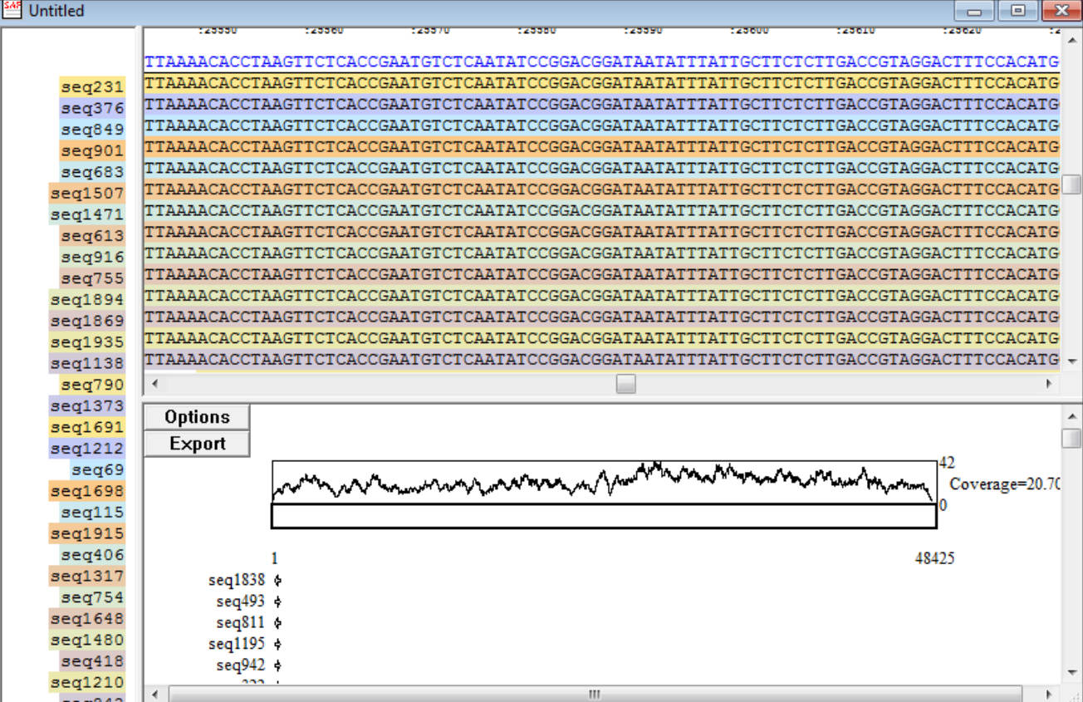This screenshot has height=702, width=1083.
Task: Click the seq493 read position marker
Action: point(277,601)
